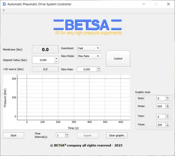
Task: Increase Xmin with up arrow
Action: (168, 97)
